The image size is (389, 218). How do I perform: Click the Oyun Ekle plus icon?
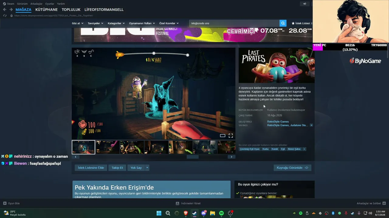coord(5,203)
